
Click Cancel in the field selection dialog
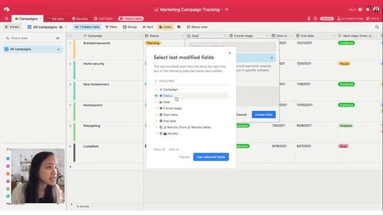tap(184, 157)
